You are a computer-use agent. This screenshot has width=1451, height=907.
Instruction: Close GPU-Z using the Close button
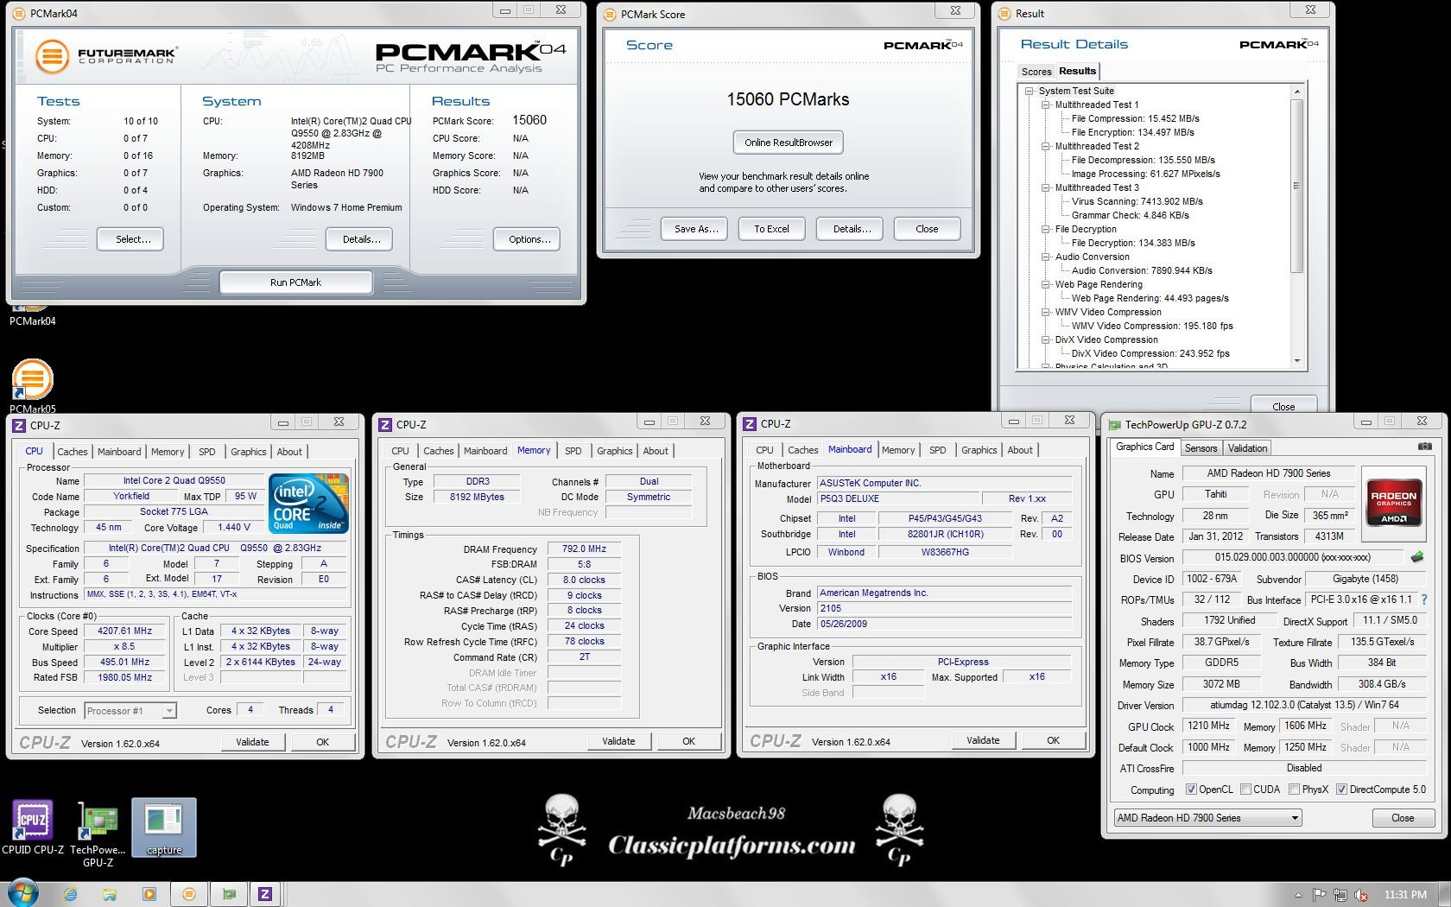tap(1403, 818)
